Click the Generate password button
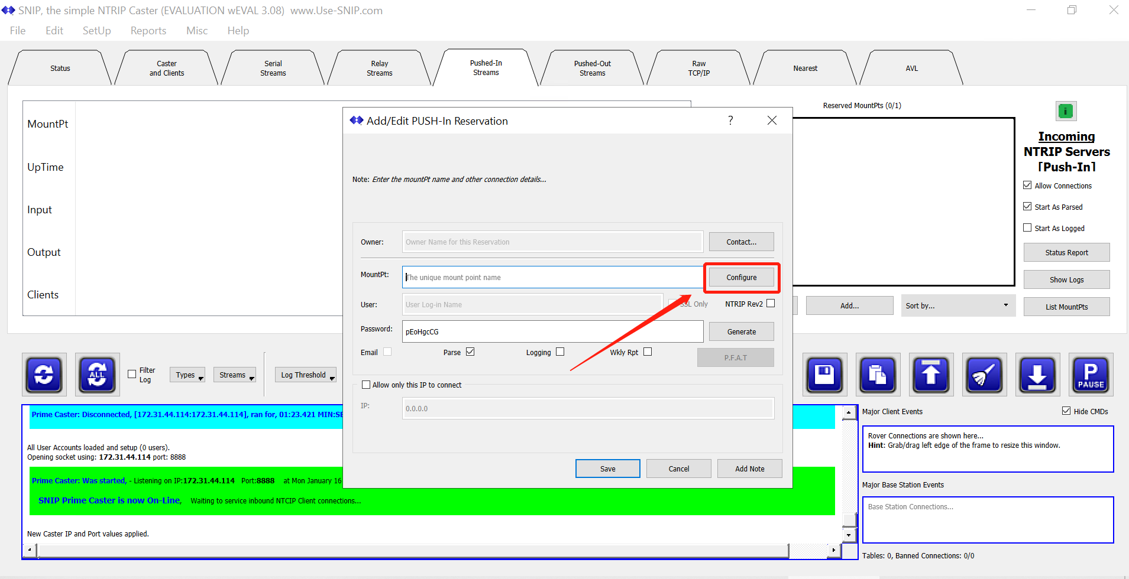The image size is (1129, 579). click(741, 331)
